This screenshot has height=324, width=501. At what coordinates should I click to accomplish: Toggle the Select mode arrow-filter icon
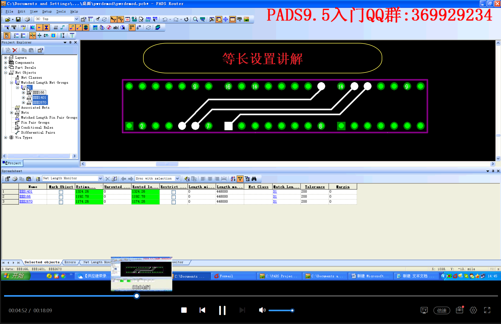(113, 19)
